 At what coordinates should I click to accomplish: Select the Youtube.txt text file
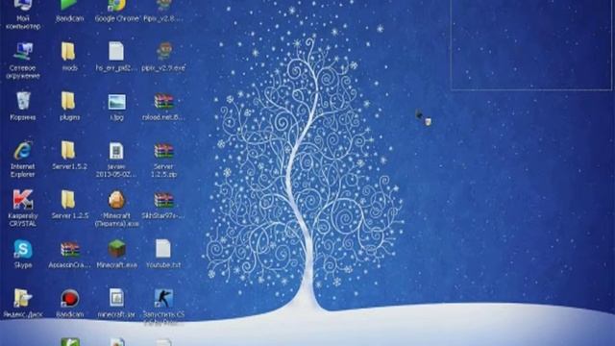click(x=163, y=254)
